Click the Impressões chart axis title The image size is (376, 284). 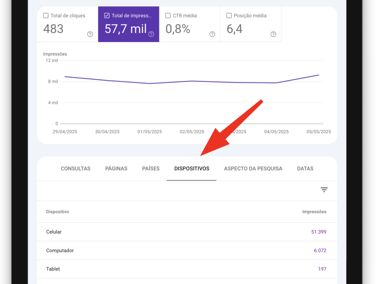coord(55,54)
